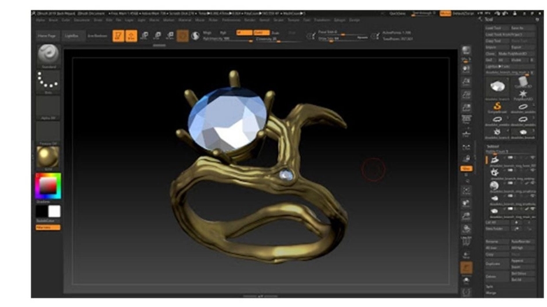Click the Rgb Intensity slider
The height and width of the screenshot is (307, 547).
[228, 39]
